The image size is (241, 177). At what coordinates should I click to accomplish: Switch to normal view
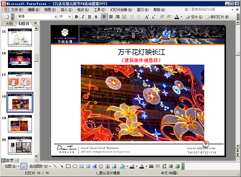click(3, 160)
